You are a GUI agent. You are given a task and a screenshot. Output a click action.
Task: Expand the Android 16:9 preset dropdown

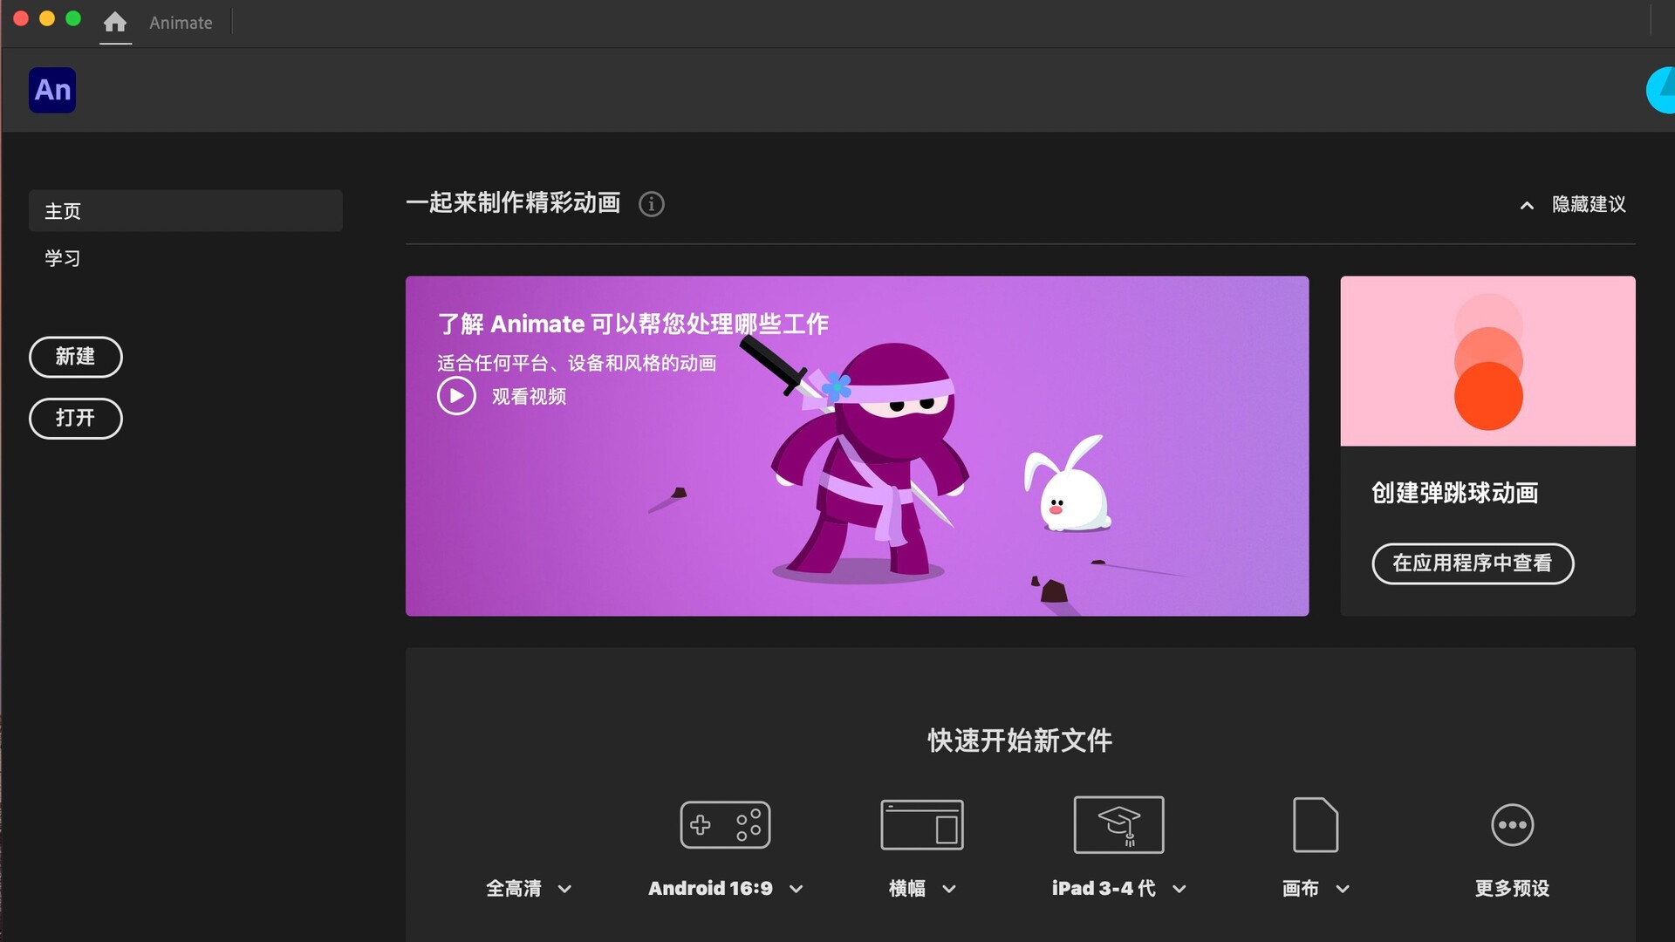coord(796,889)
